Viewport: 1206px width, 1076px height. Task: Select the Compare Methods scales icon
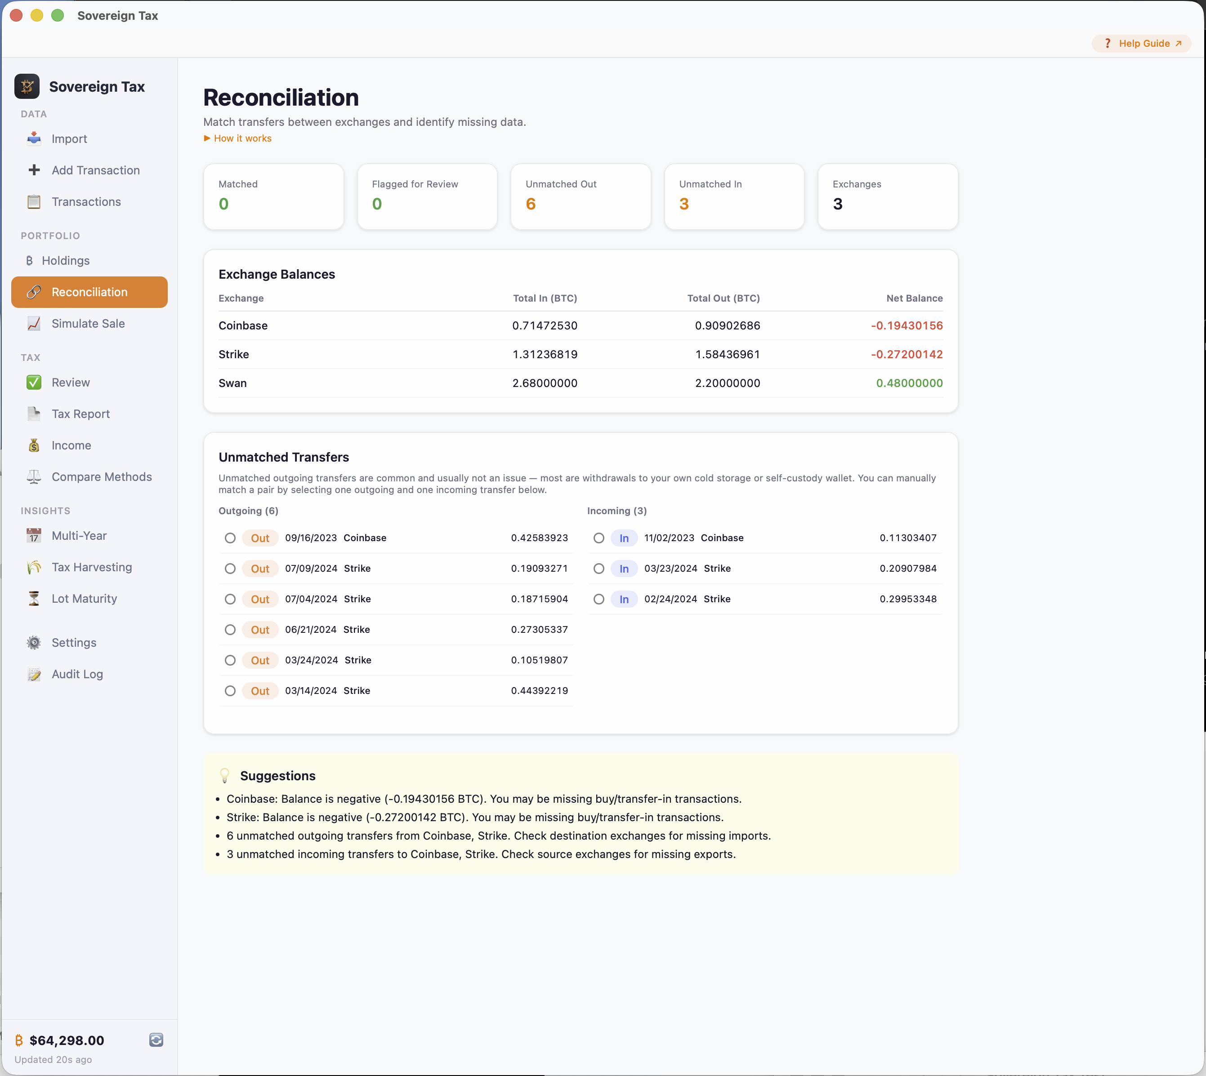point(34,476)
